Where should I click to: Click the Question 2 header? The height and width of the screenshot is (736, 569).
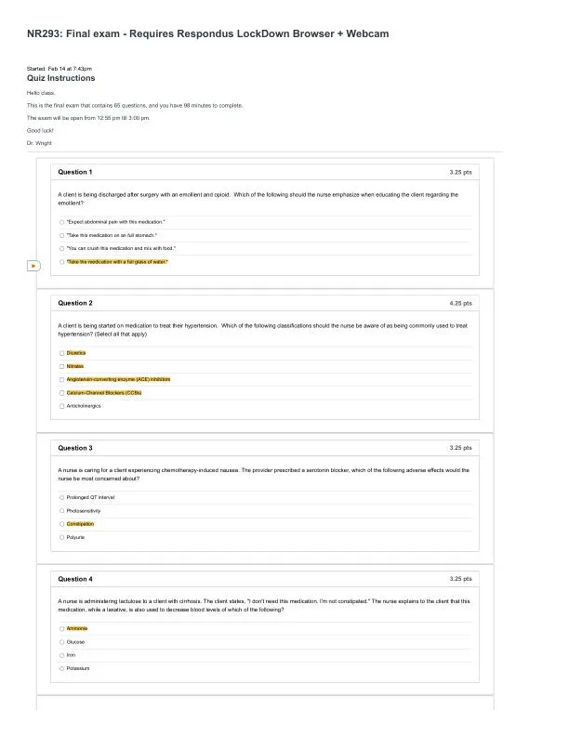click(x=75, y=303)
